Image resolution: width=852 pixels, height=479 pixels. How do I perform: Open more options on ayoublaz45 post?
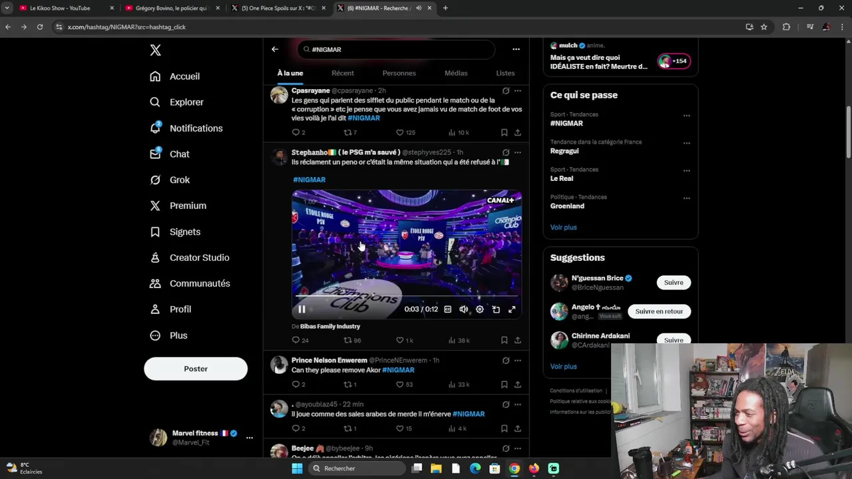[x=518, y=404]
